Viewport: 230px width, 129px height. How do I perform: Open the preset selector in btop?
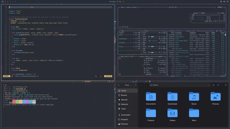coord(134,7)
